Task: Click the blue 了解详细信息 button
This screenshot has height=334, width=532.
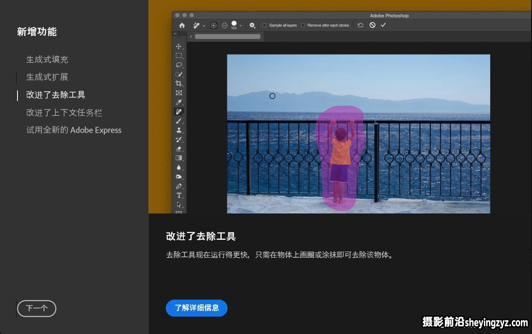Action: click(196, 308)
